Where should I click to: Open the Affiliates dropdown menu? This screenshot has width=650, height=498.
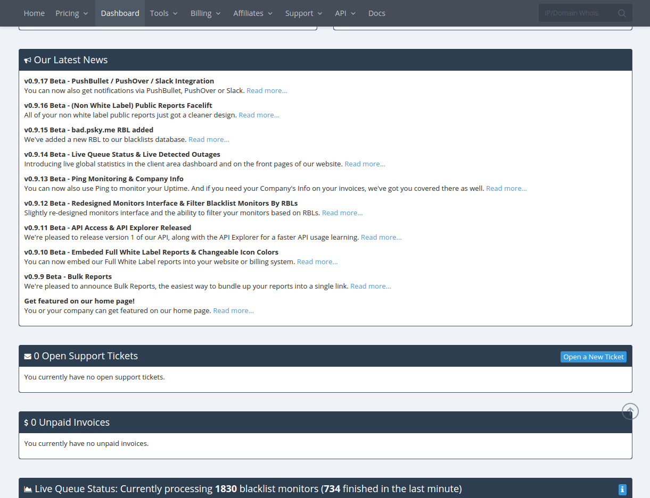pos(253,13)
